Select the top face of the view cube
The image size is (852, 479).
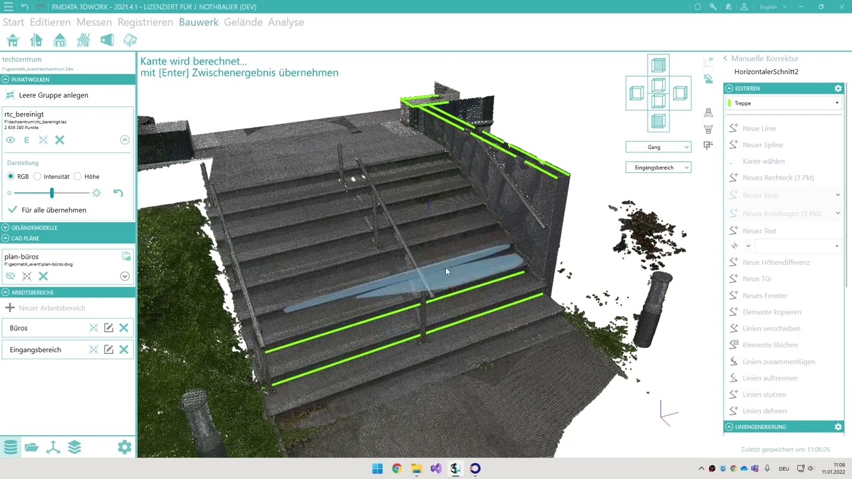pyautogui.click(x=658, y=65)
